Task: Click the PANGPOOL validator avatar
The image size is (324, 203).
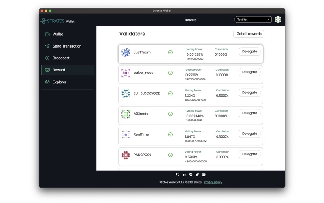Action: click(x=126, y=155)
